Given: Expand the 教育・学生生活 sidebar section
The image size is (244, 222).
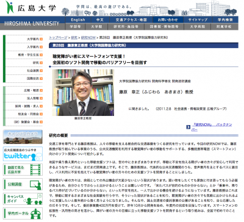Looking at the screenshot, I should coord(24,55).
